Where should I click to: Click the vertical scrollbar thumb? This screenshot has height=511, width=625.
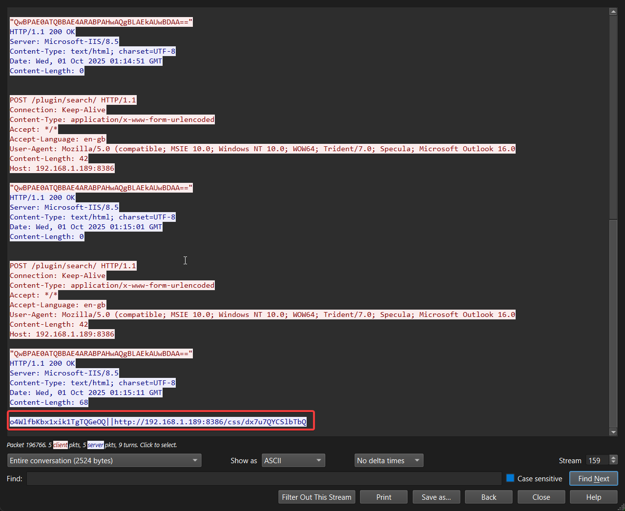pos(613,323)
